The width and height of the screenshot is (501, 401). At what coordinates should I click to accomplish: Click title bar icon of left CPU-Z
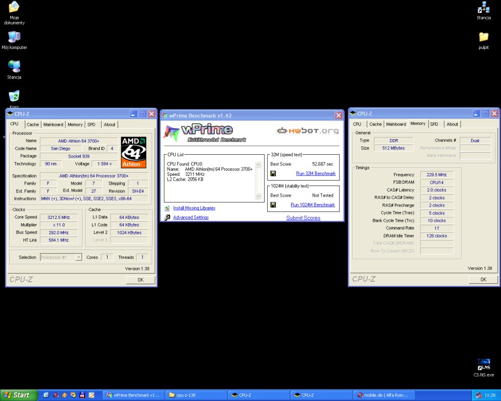10,114
